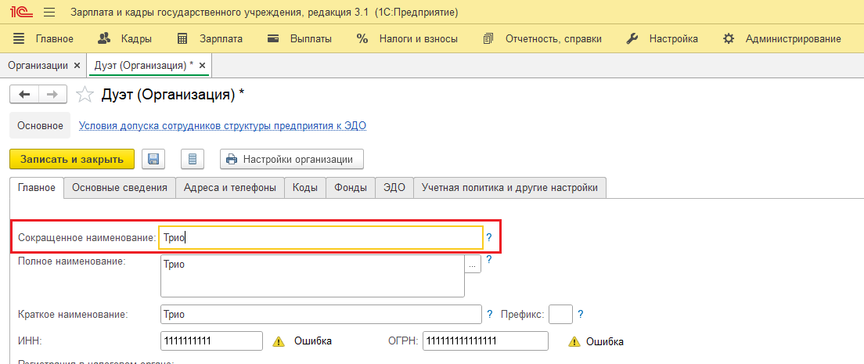Switch to the Фонды tab
Image resolution: width=864 pixels, height=364 pixels.
[351, 188]
